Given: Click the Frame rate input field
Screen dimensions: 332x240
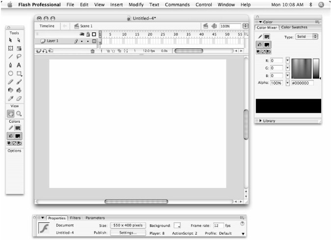Looking at the screenshot, I should (x=217, y=225).
